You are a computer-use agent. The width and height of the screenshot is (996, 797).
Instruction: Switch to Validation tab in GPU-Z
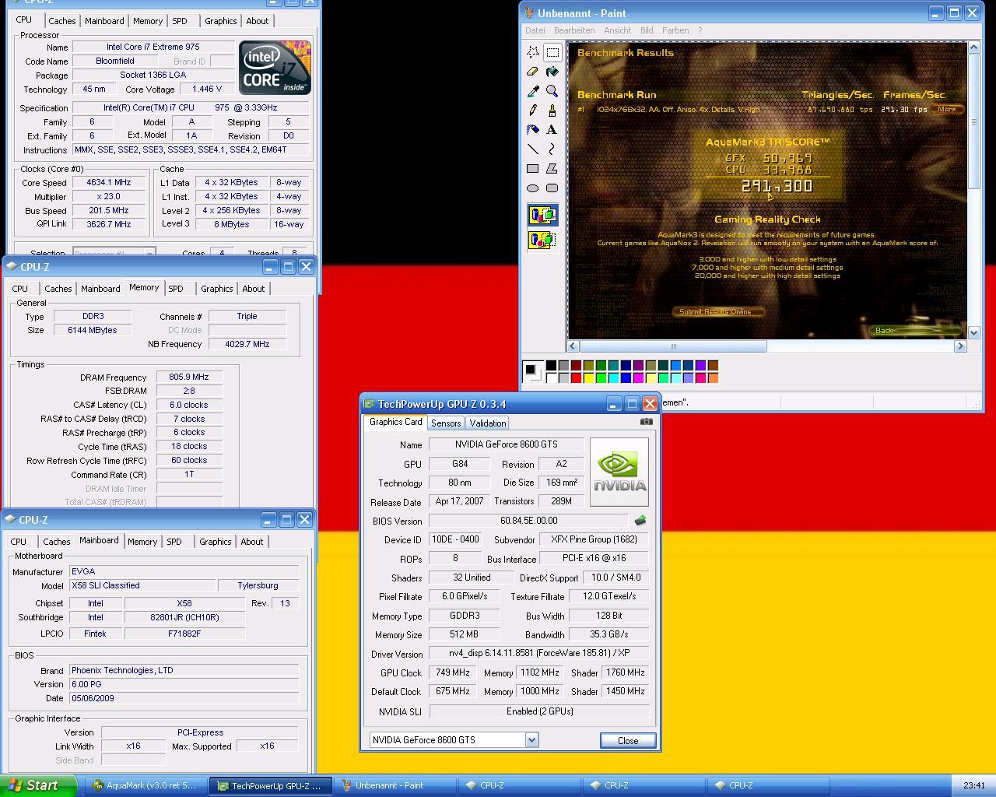point(488,423)
